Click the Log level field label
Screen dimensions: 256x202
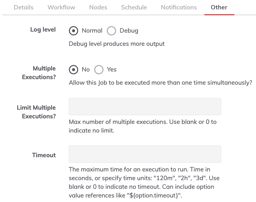(43, 30)
